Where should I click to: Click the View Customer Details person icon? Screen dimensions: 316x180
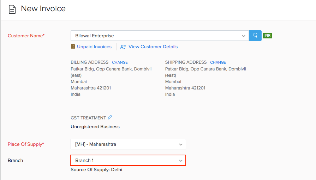coord(123,46)
